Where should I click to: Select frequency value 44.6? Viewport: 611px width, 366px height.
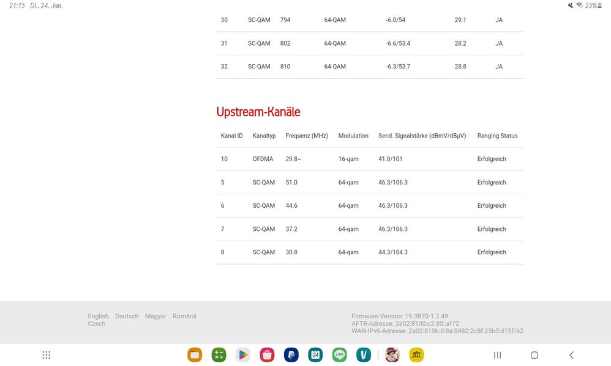pyautogui.click(x=291, y=206)
